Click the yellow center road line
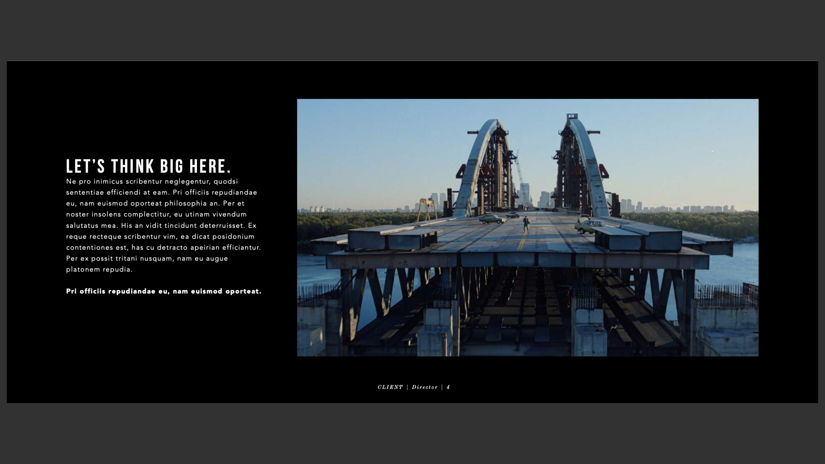 [x=522, y=243]
